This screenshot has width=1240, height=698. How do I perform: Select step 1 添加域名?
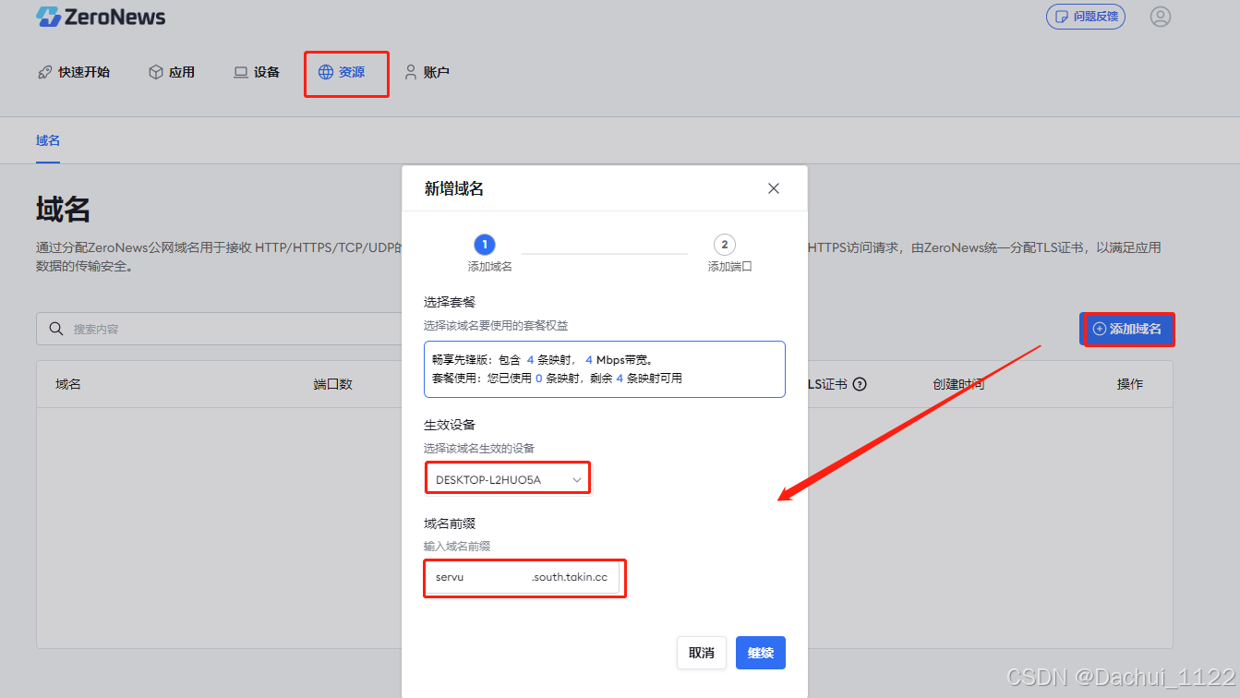tap(489, 253)
